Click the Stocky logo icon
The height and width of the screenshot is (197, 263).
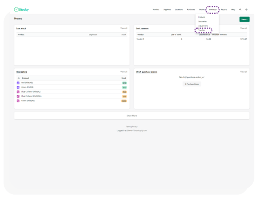tap(16, 9)
